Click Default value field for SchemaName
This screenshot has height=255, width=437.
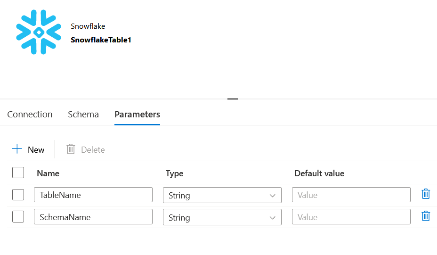tap(351, 217)
